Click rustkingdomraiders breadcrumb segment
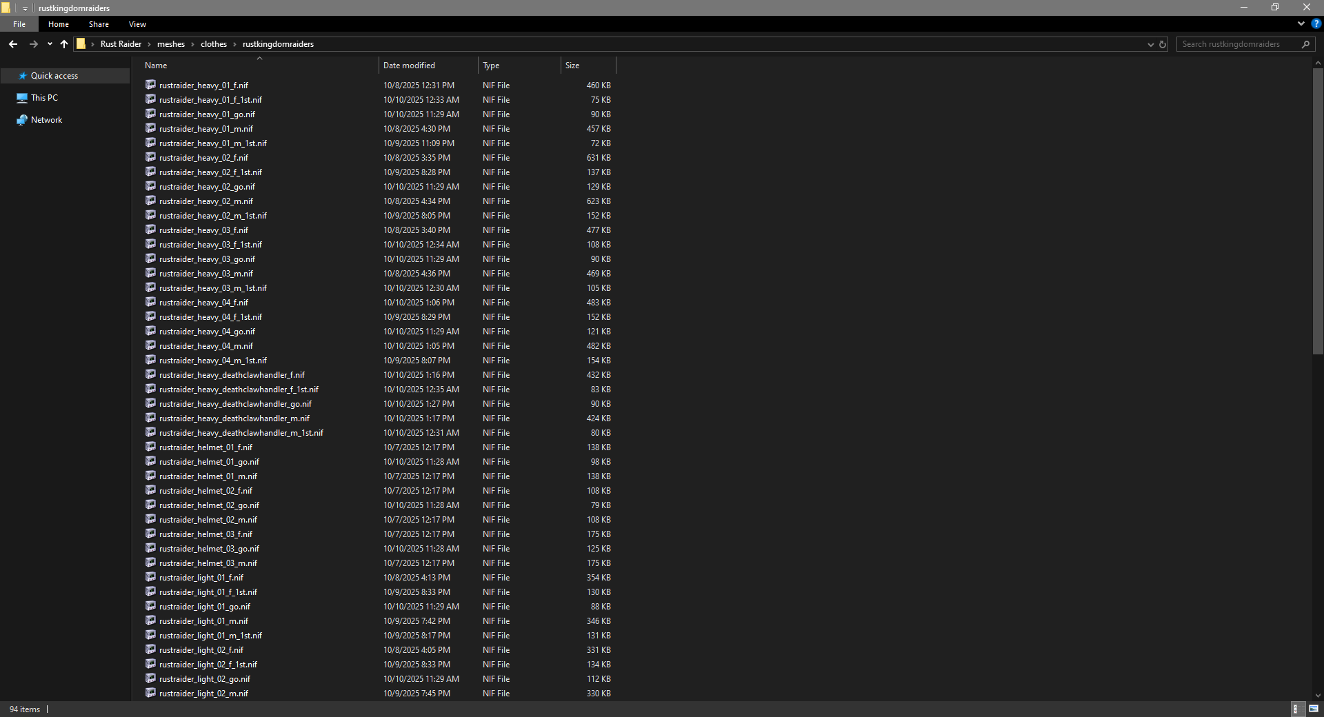The height and width of the screenshot is (717, 1324). (278, 44)
